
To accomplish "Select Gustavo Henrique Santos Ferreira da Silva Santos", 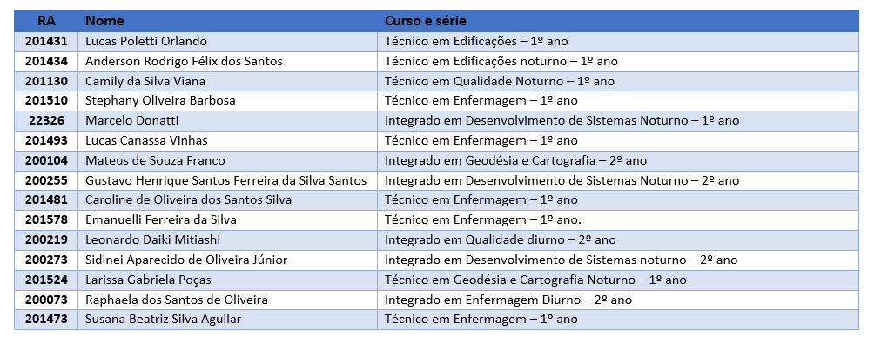I will (227, 180).
